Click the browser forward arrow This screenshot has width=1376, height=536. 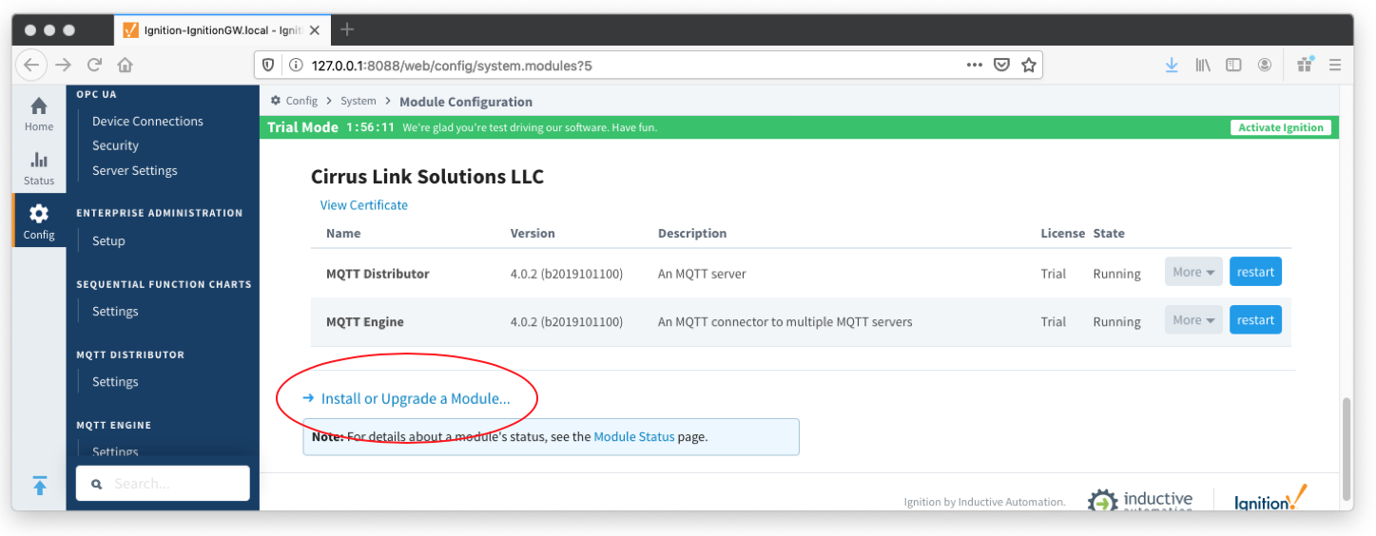pyautogui.click(x=63, y=65)
